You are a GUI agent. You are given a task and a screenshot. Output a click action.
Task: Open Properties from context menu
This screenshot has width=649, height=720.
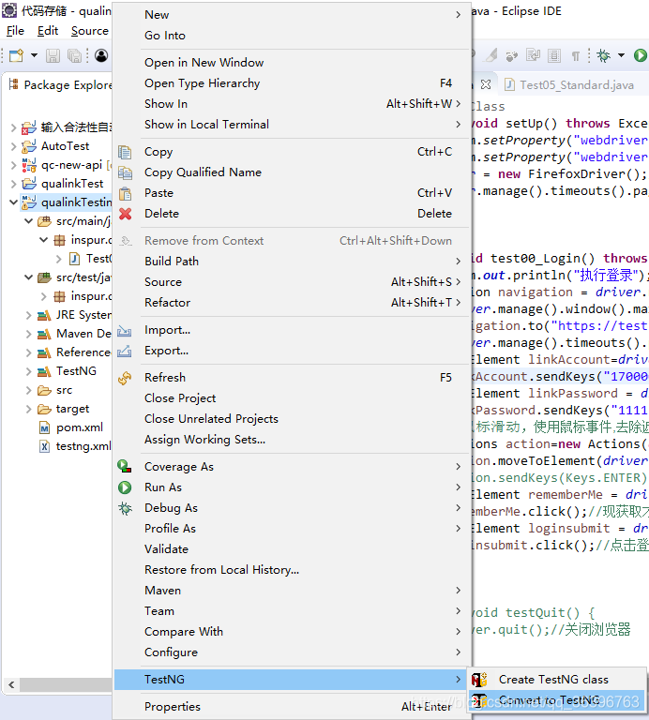pos(291,707)
